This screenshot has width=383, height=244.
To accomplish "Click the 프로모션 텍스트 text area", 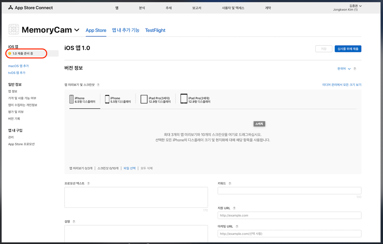I will [x=136, y=197].
